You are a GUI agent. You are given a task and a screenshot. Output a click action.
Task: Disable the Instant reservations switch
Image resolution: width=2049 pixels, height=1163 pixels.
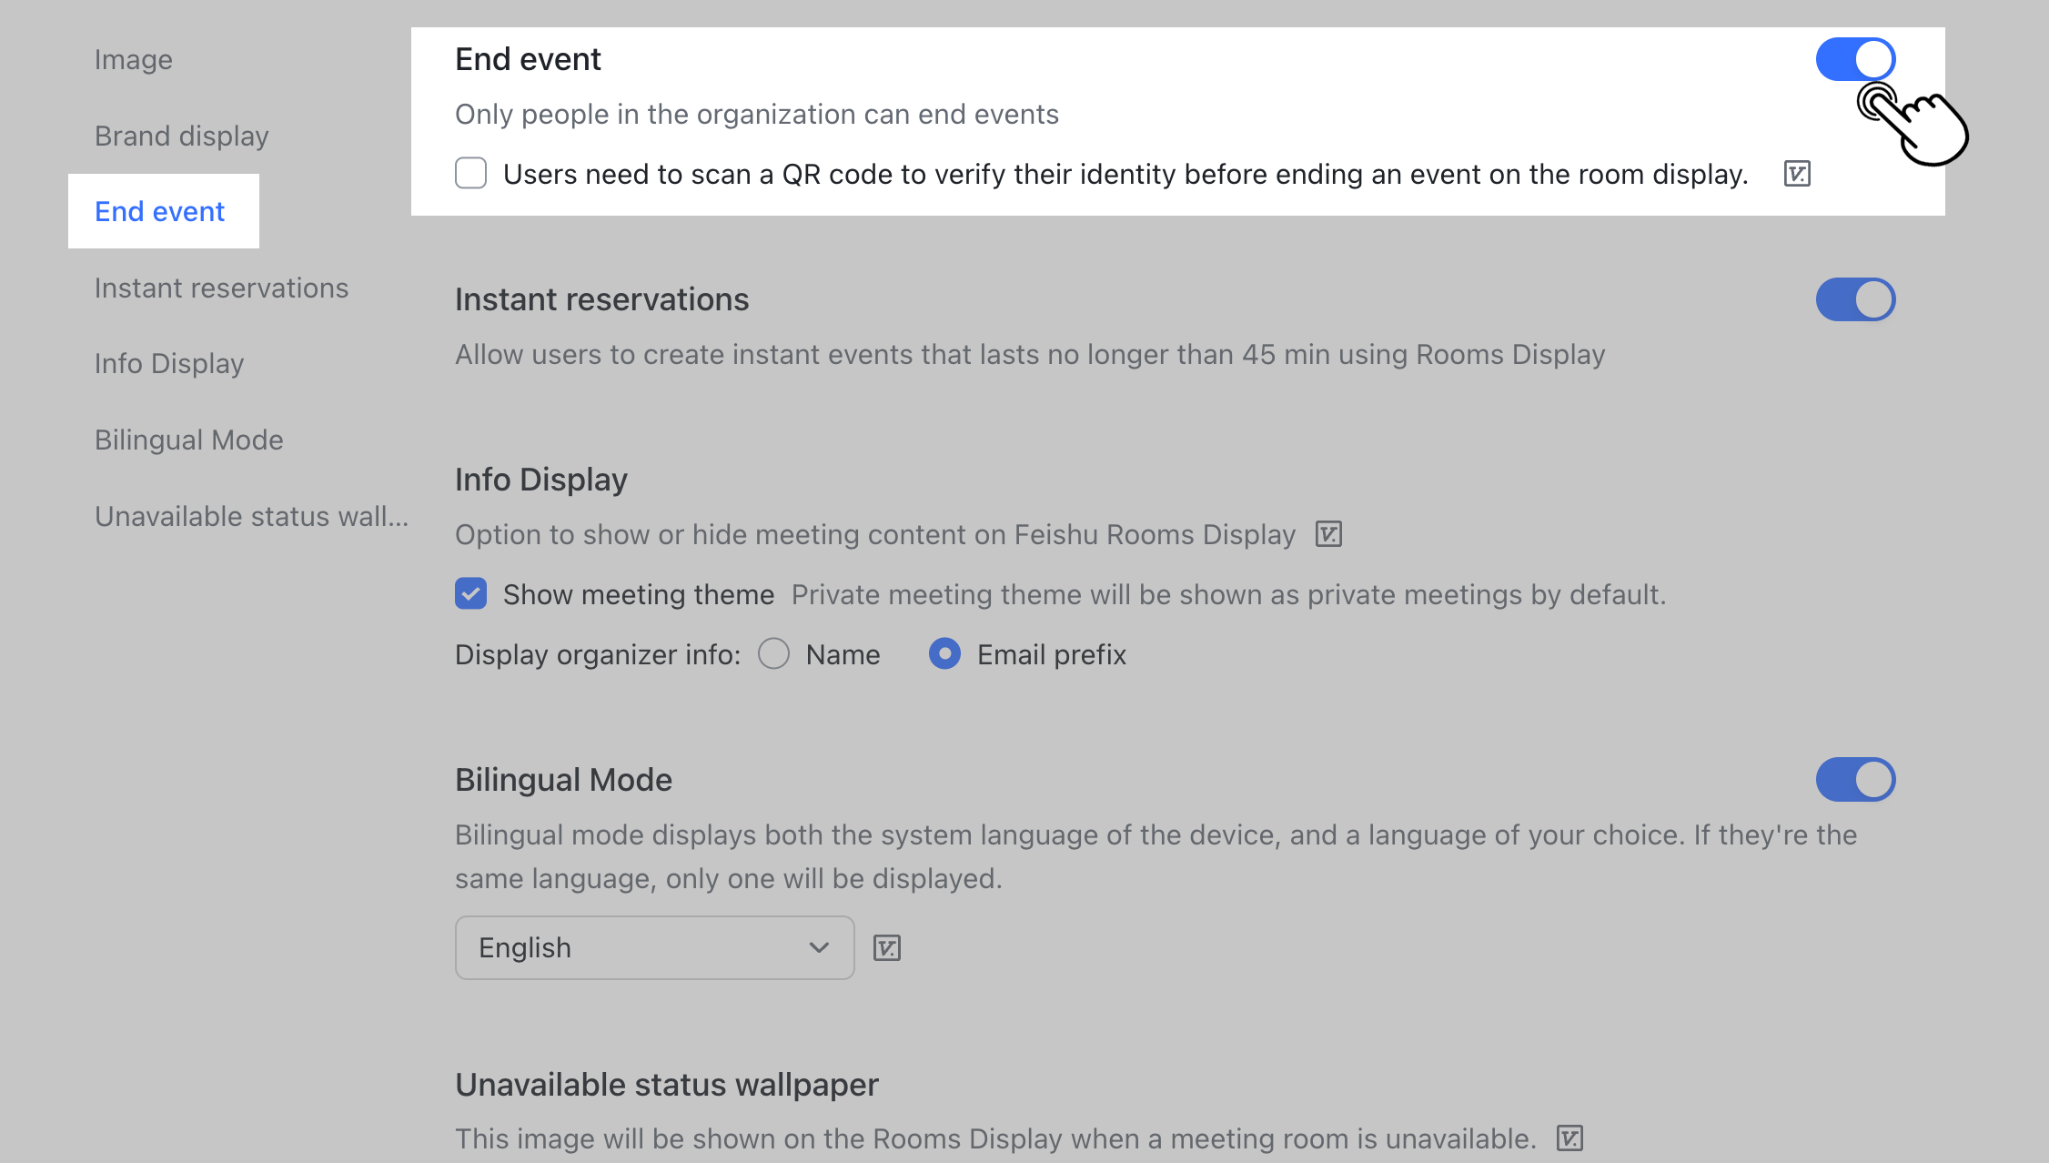pyautogui.click(x=1855, y=300)
